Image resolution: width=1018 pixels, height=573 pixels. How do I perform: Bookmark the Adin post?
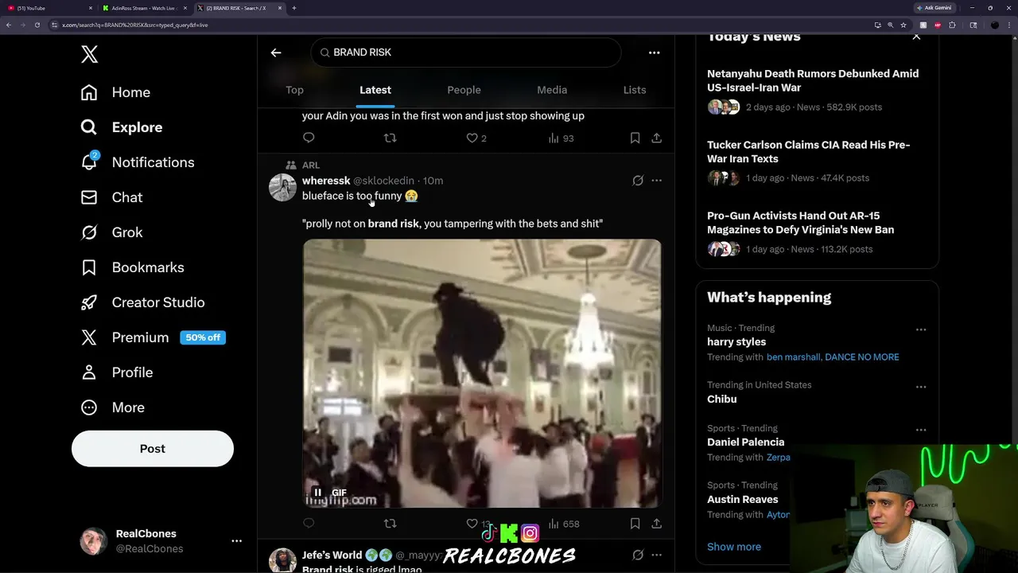[x=635, y=138]
